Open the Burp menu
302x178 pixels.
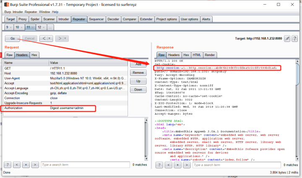pos(8,12)
